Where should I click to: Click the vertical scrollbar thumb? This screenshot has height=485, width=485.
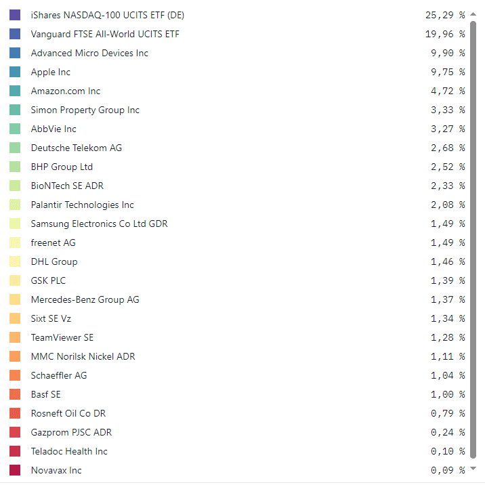pyautogui.click(x=473, y=239)
